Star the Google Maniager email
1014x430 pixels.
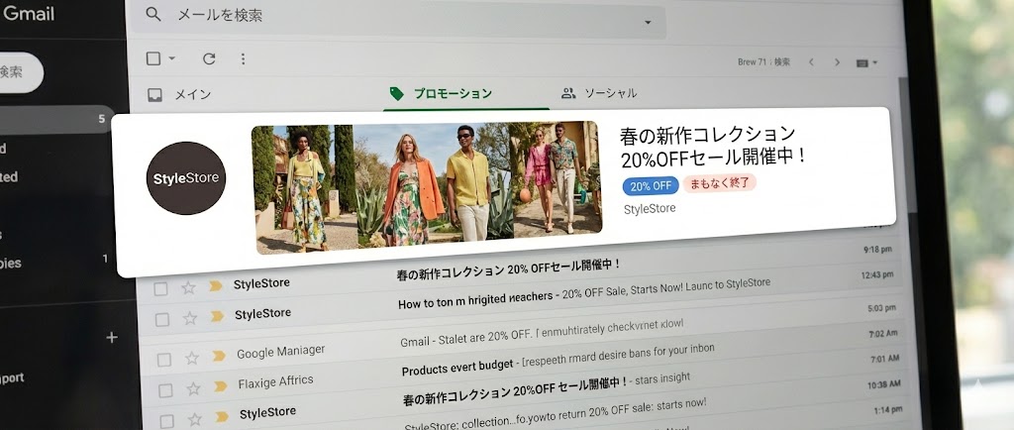[x=191, y=358]
